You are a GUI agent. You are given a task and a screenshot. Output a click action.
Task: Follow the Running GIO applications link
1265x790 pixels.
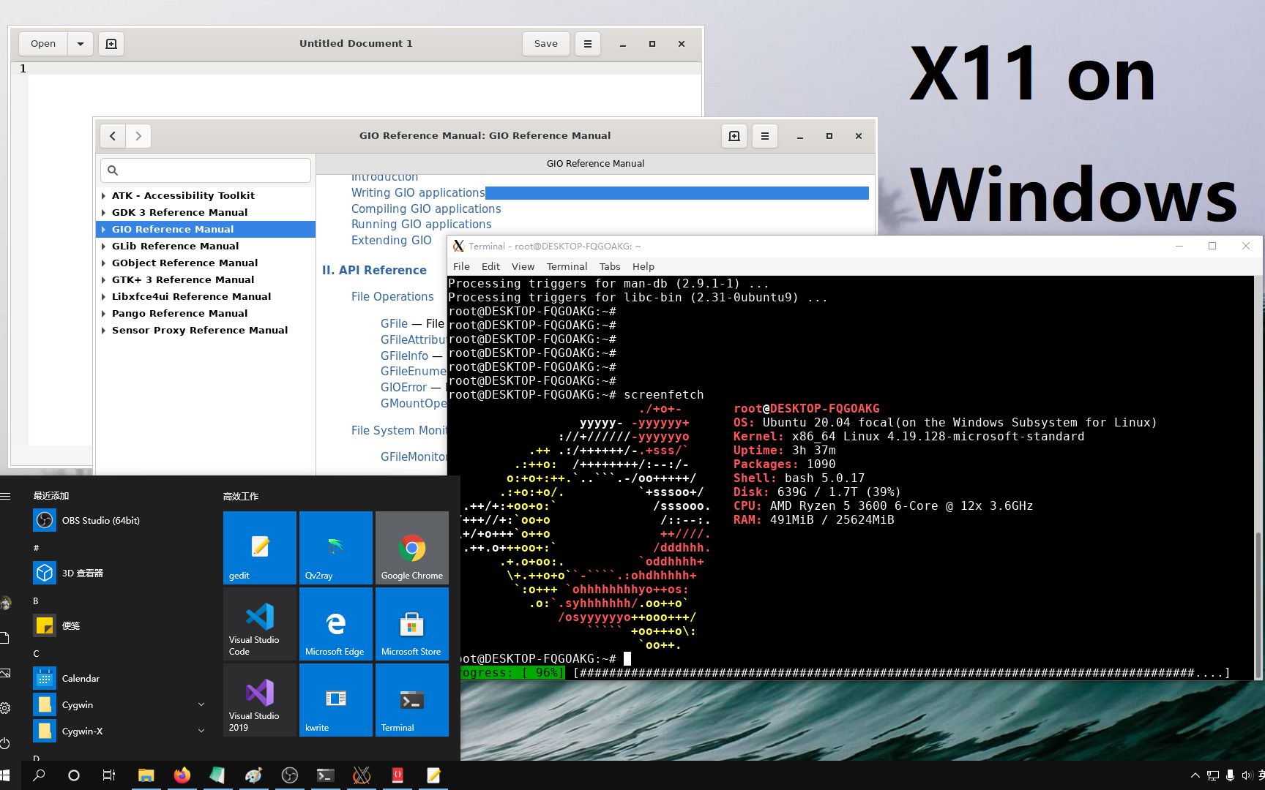422,225
